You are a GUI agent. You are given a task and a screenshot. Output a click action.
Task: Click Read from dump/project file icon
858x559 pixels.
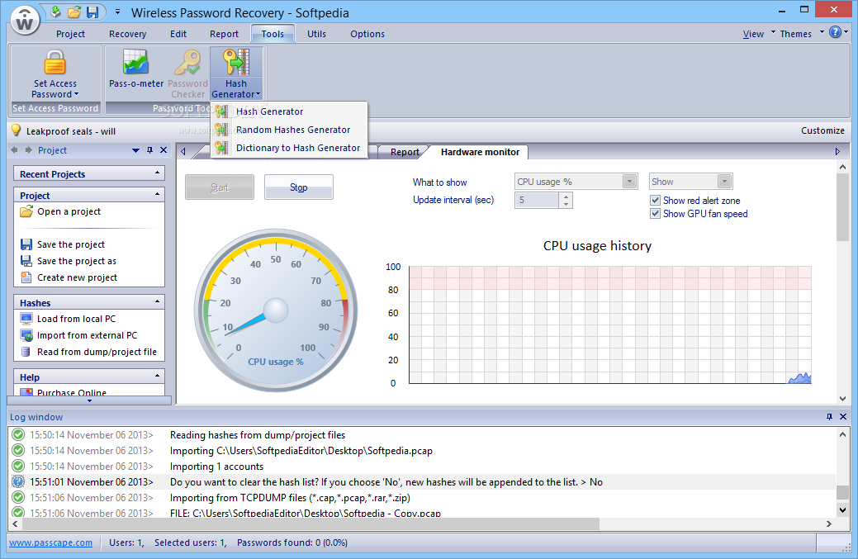(26, 351)
